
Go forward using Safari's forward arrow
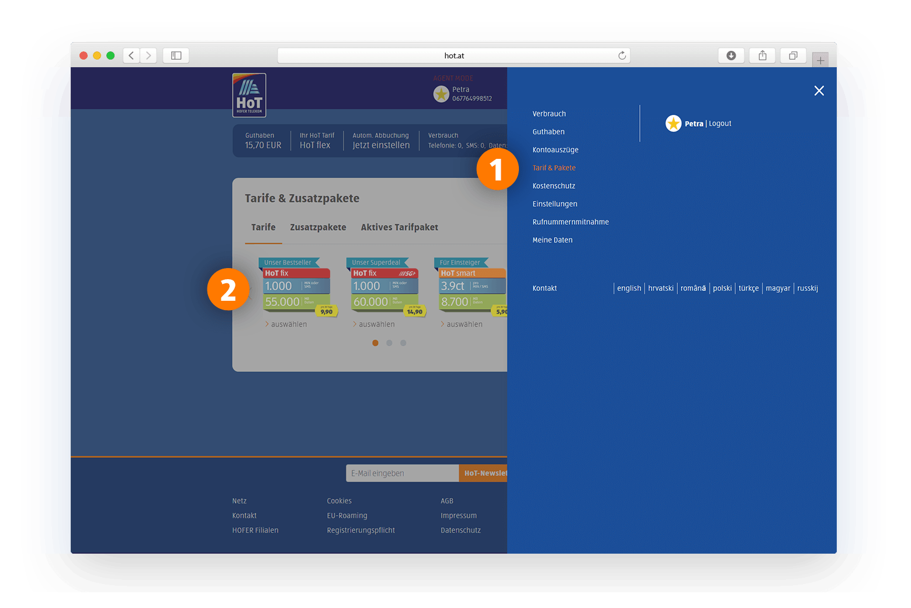click(148, 55)
